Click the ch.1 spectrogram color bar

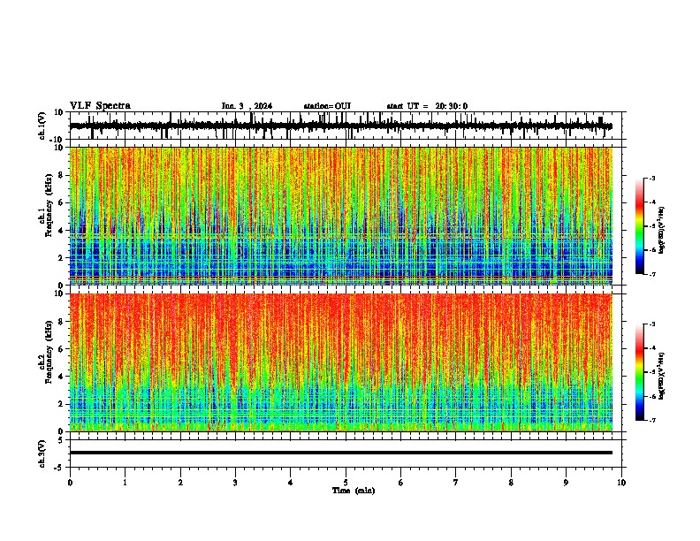coord(640,226)
